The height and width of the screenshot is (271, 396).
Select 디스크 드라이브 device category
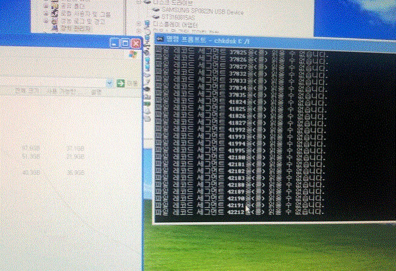point(173,3)
